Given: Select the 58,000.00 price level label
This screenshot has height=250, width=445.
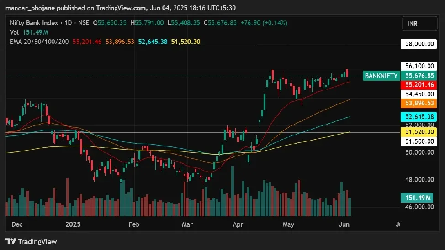Looking at the screenshot, I should (419, 44).
